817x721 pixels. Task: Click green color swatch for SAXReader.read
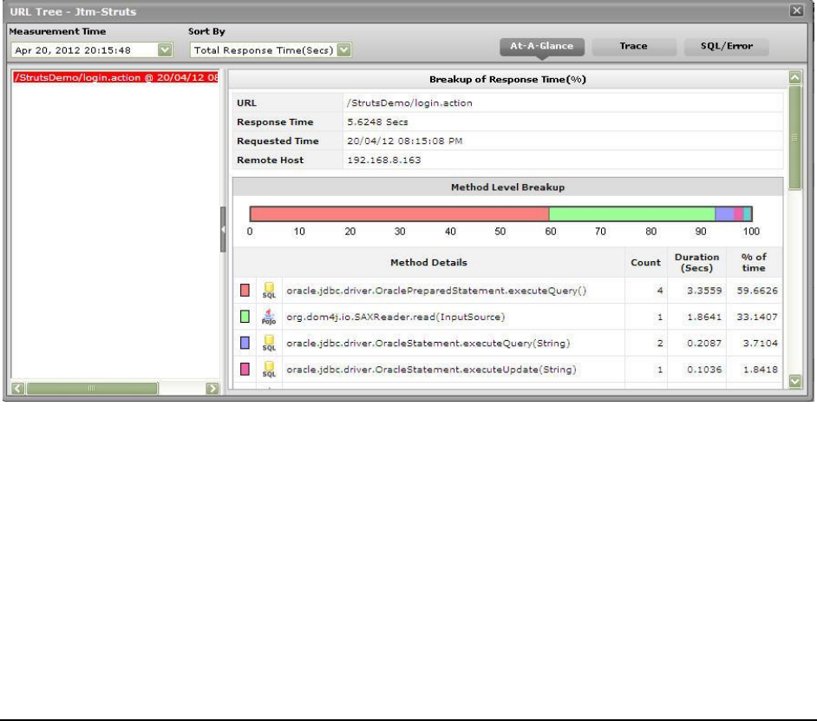click(x=245, y=317)
